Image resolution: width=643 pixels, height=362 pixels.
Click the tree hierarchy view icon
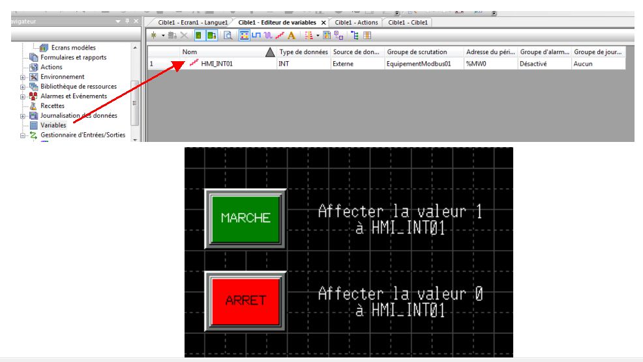coord(355,35)
